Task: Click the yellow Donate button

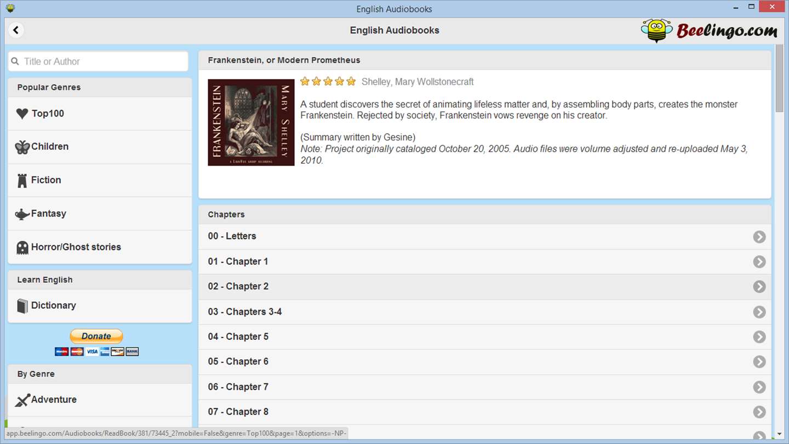Action: coord(96,336)
